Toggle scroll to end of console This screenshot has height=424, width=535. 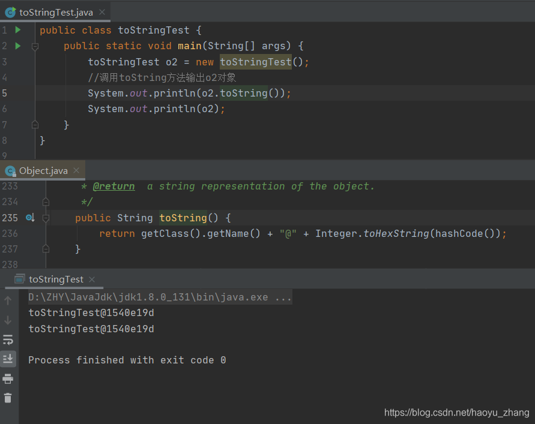[8, 359]
